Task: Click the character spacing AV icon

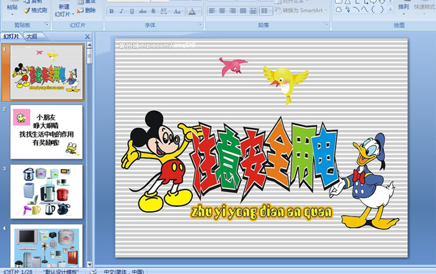Action: pos(163,11)
